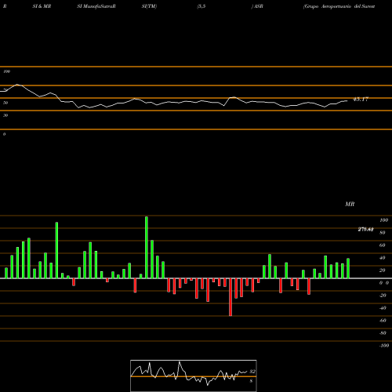Click the '270.42' value in MR panel
392x392 pixels.
click(365, 230)
